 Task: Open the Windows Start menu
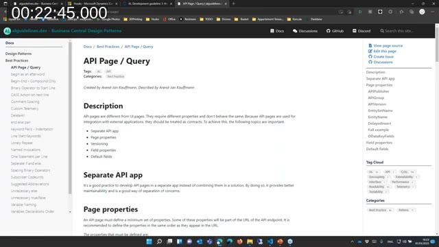149,242
